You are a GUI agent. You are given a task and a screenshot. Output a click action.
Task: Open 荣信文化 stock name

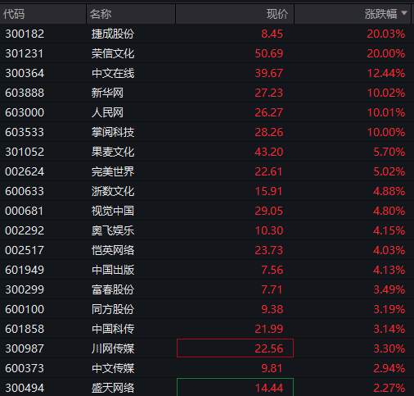(x=113, y=53)
